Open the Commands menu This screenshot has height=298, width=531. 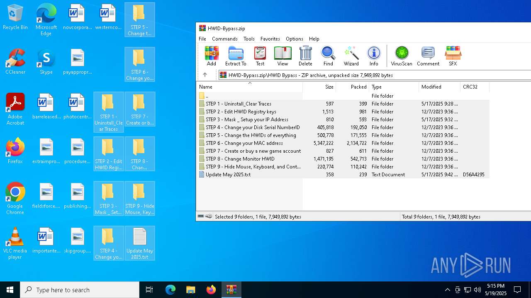point(225,39)
